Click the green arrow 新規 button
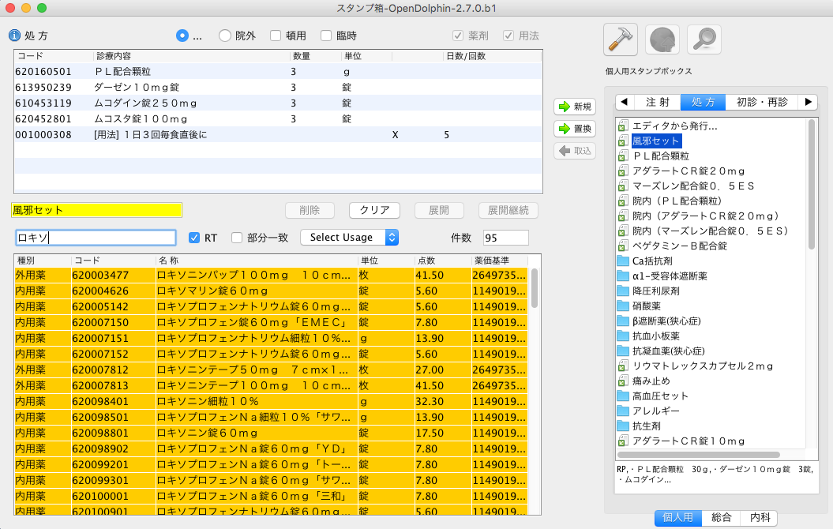Image resolution: width=833 pixels, height=529 pixels. 575,107
